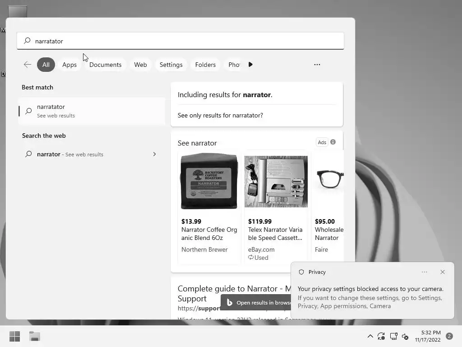Open notification center badge showing 2
The height and width of the screenshot is (347, 462).
449,336
